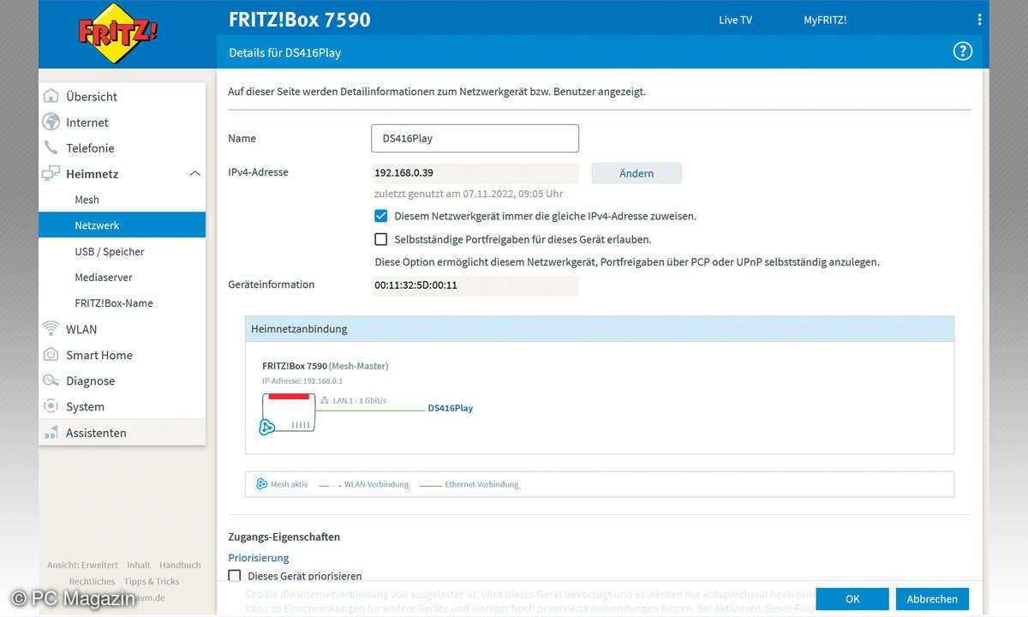
Task: Click the Mesh aktiv legend icon
Action: coord(262,484)
